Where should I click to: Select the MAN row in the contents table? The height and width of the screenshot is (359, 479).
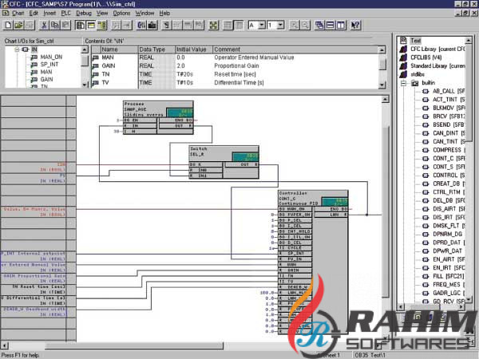235,57
